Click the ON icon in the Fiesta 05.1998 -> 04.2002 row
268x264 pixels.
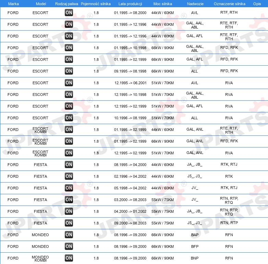[69, 188]
